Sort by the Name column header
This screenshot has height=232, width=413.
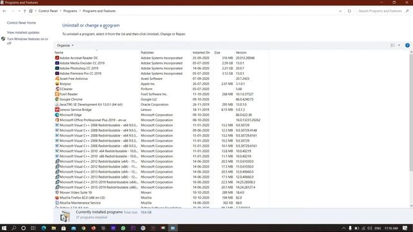(x=97, y=53)
